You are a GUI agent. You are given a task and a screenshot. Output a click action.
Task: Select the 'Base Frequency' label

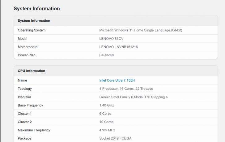[30, 105]
